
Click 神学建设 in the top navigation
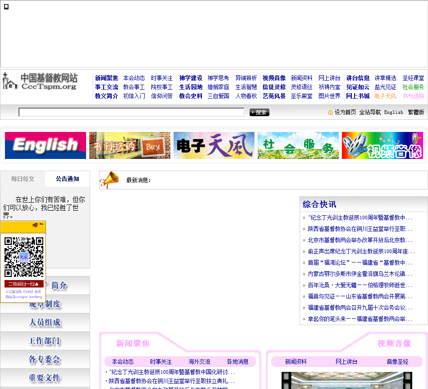(191, 78)
